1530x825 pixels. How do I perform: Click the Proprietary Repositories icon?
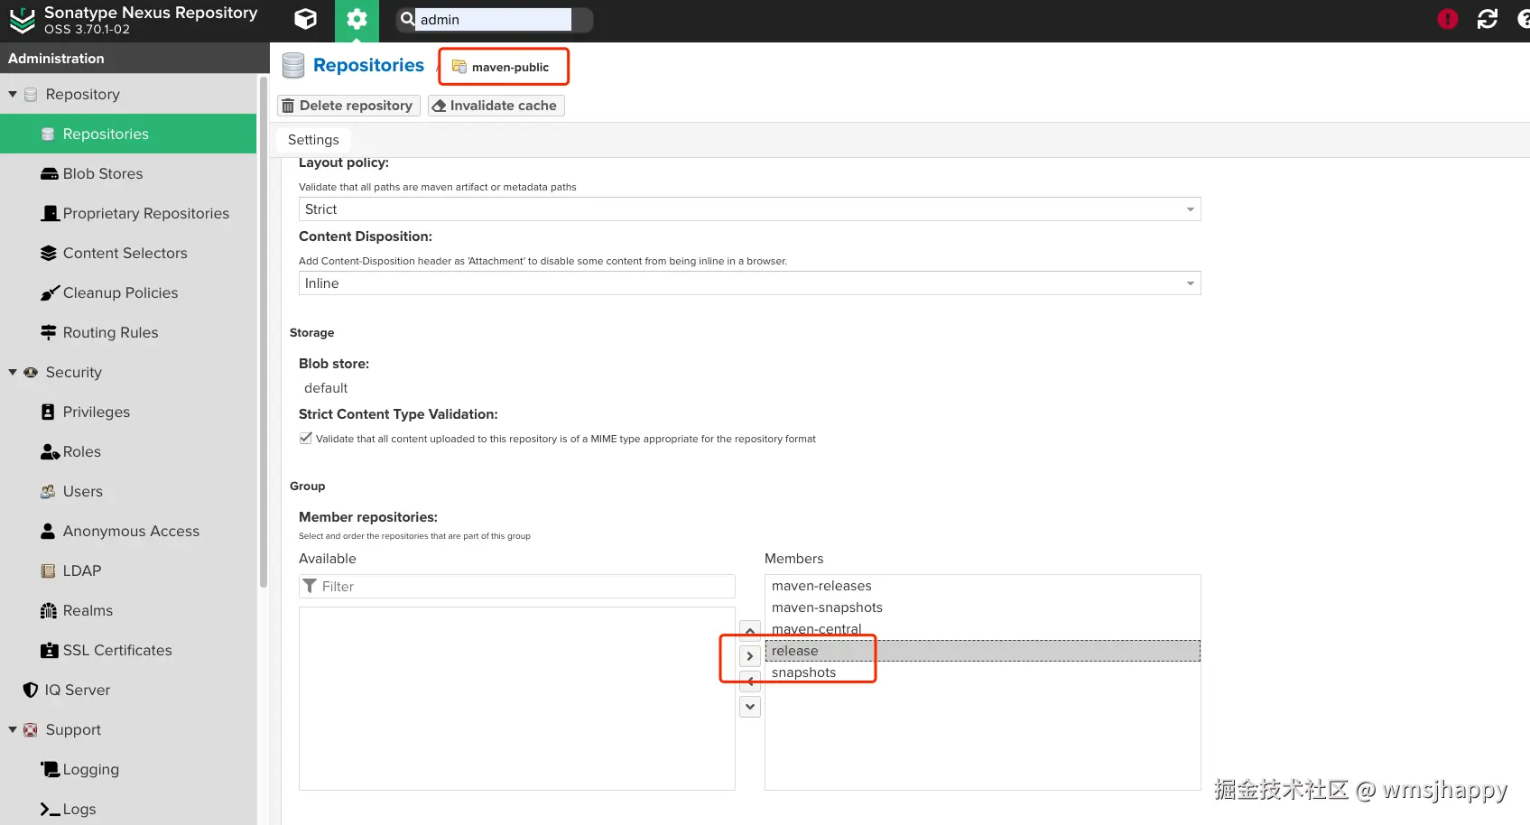(x=51, y=213)
